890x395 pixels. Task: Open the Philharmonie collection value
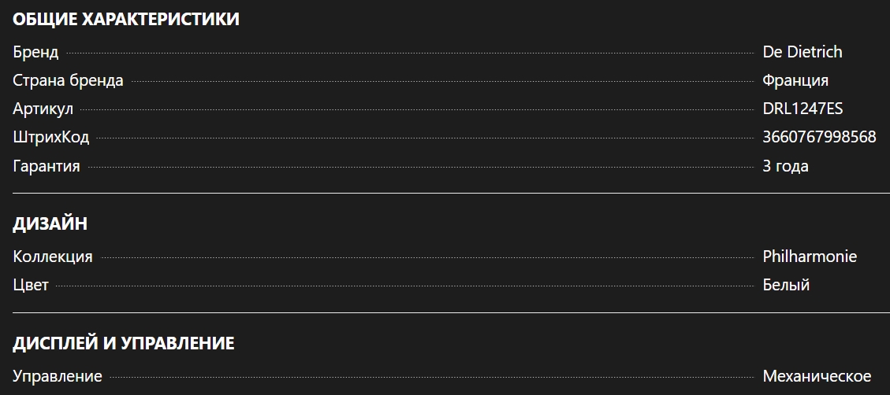[x=809, y=257]
